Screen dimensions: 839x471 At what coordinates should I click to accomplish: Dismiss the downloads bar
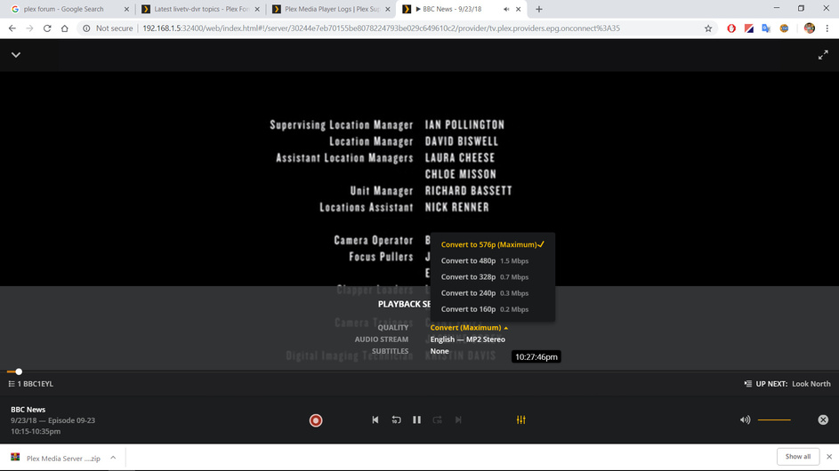(x=829, y=457)
